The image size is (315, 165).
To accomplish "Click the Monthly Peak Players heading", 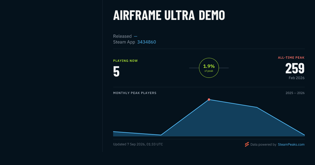I will coord(135,93).
